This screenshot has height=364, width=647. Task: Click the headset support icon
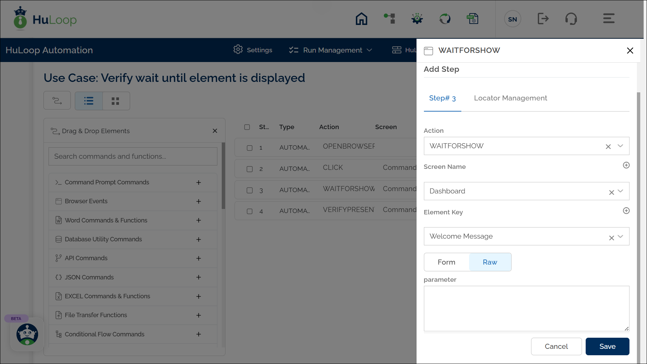click(x=571, y=19)
